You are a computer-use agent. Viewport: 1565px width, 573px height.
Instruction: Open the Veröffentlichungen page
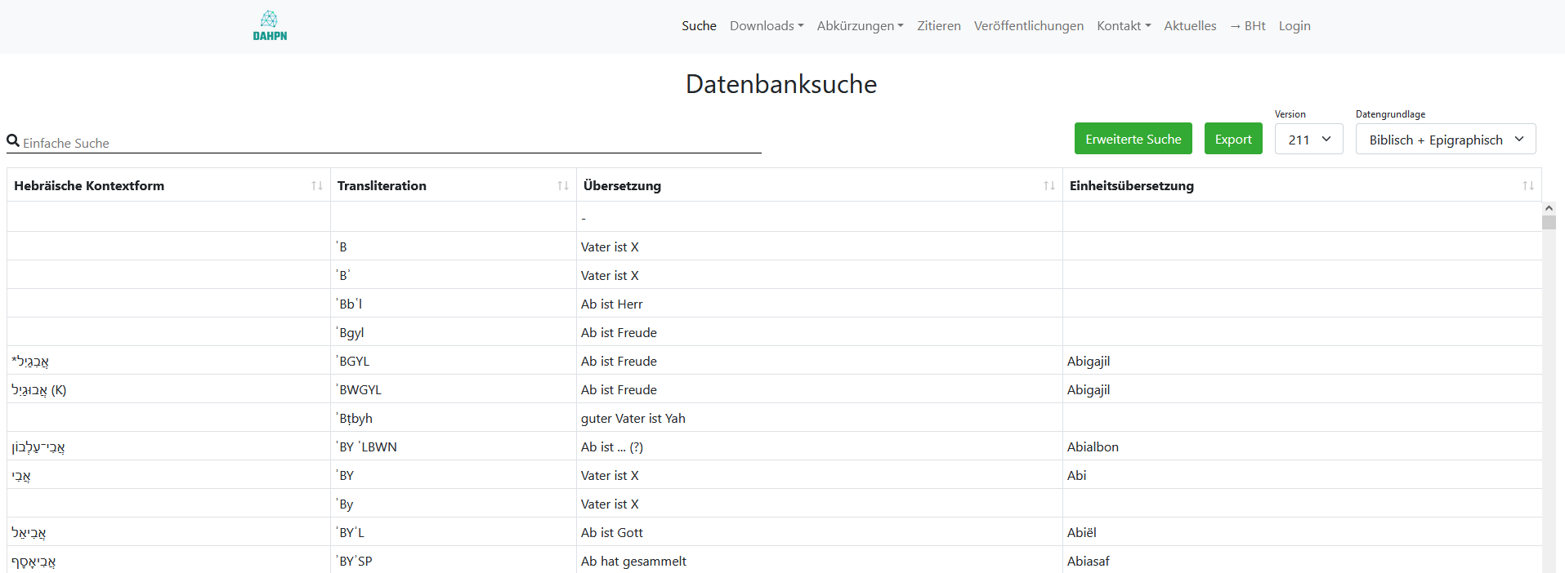pos(1029,26)
